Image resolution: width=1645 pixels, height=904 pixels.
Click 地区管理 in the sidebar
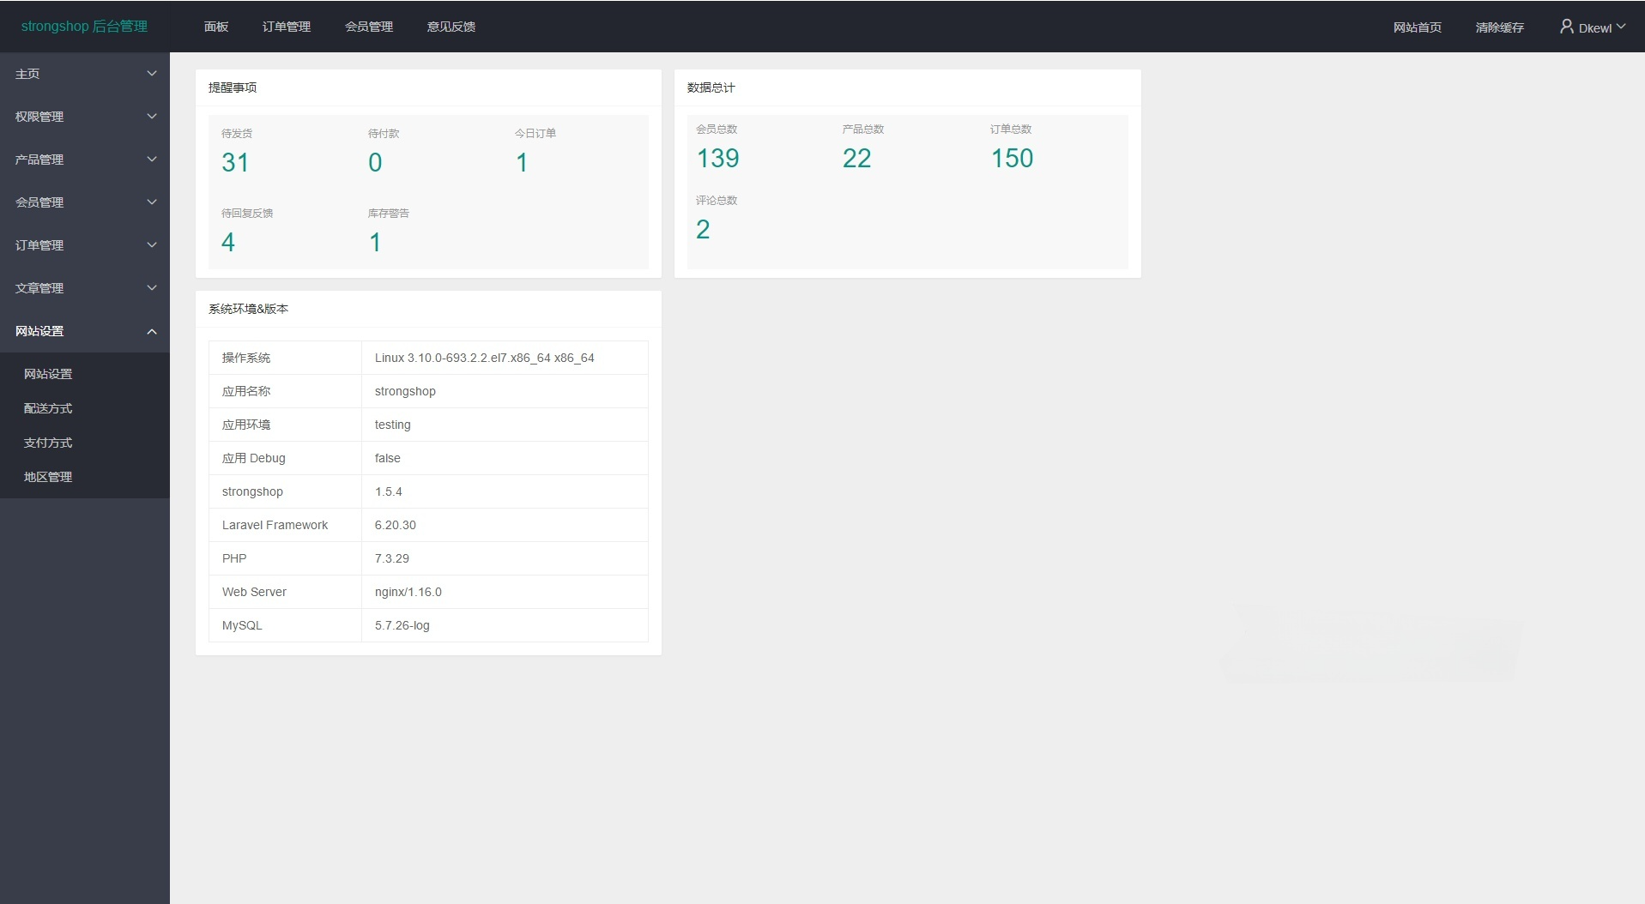tap(48, 477)
